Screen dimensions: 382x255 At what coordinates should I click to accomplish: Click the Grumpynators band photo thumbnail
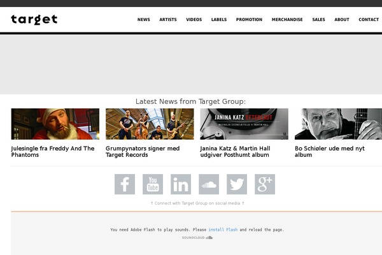pos(150,124)
